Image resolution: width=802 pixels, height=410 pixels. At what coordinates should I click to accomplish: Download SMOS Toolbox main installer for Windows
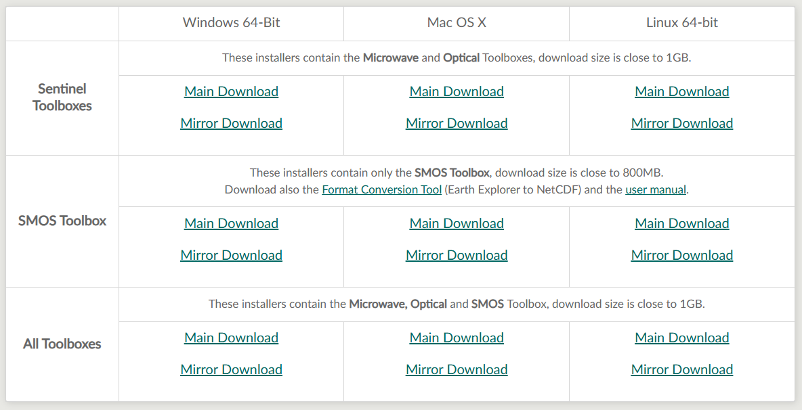tap(231, 223)
